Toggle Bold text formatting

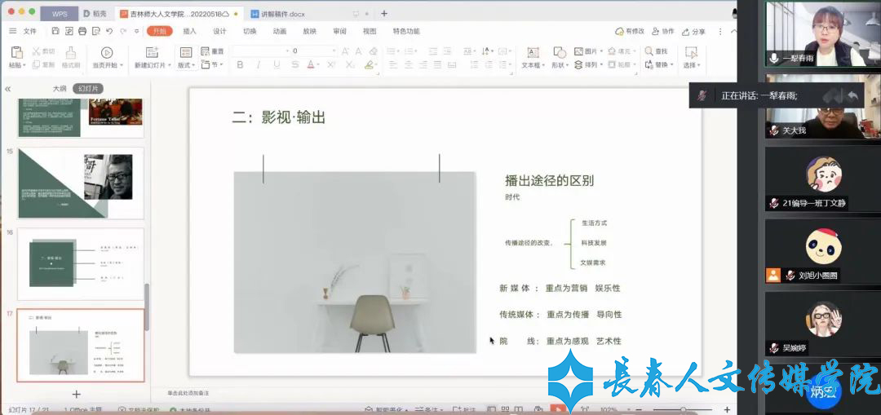[240, 65]
